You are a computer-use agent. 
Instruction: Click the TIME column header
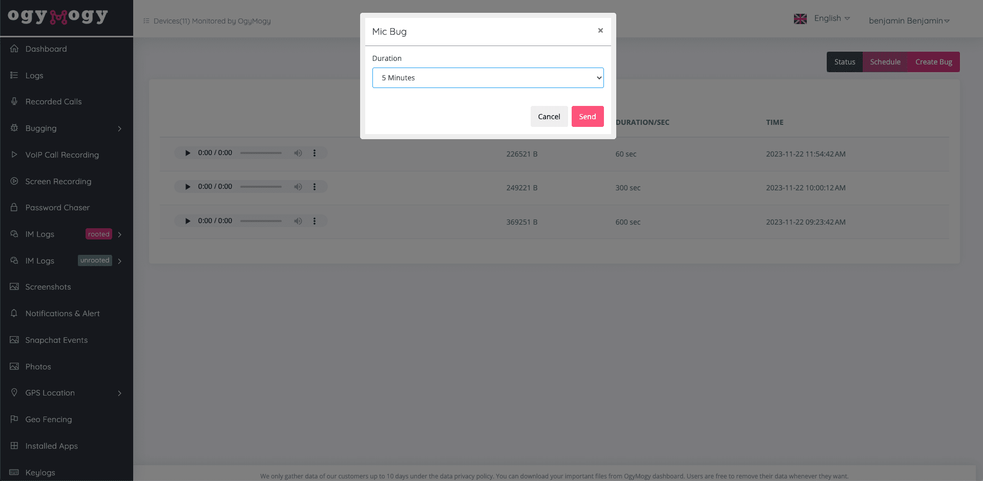pyautogui.click(x=775, y=122)
